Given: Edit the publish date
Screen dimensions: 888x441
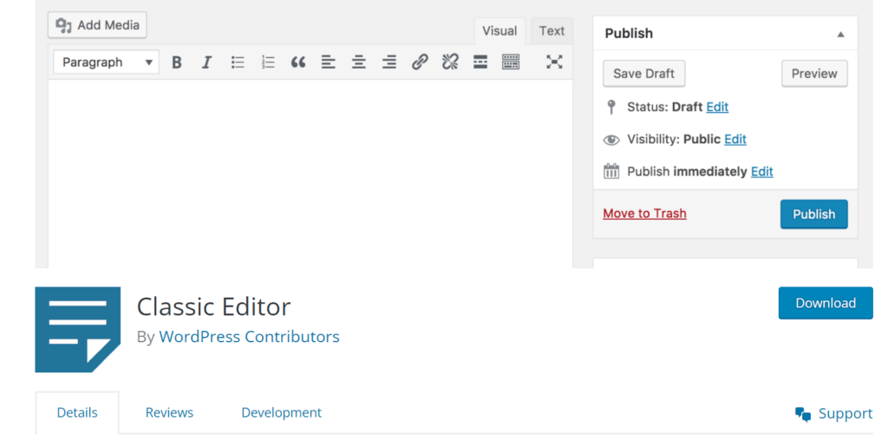Looking at the screenshot, I should [761, 172].
